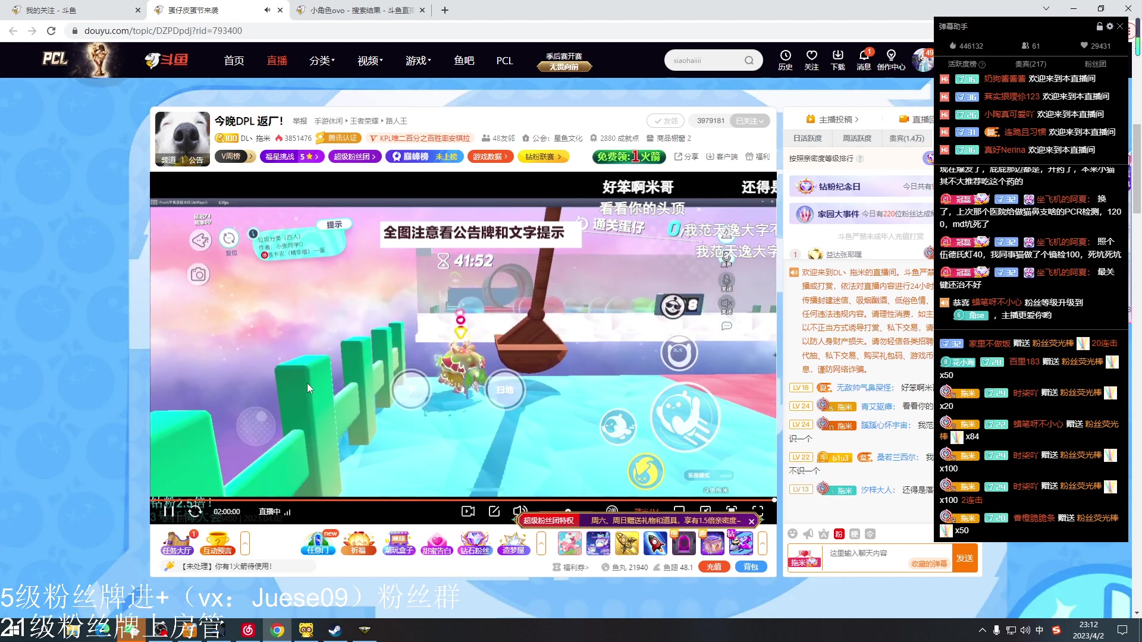
Task: Open the 收藏的弹幕 saved comments
Action: coord(929,564)
